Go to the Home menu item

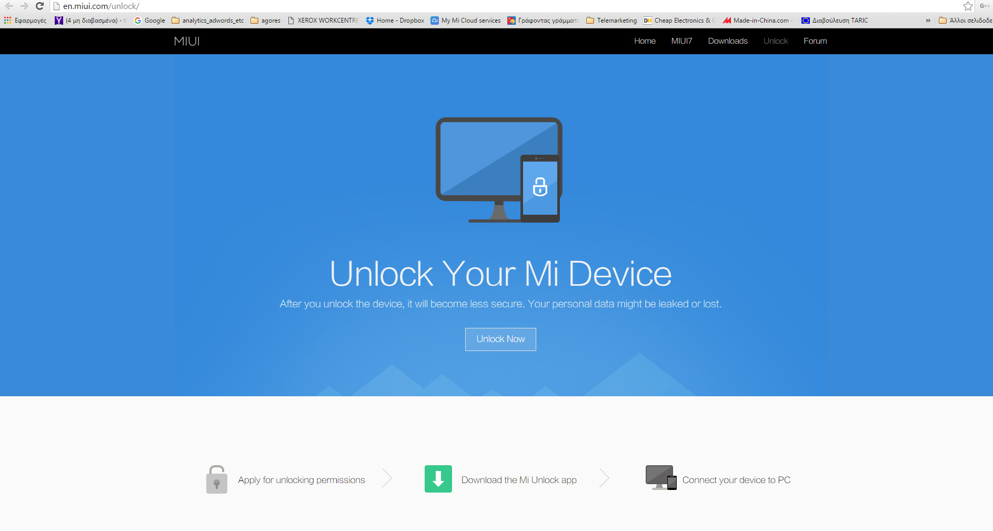pos(645,41)
